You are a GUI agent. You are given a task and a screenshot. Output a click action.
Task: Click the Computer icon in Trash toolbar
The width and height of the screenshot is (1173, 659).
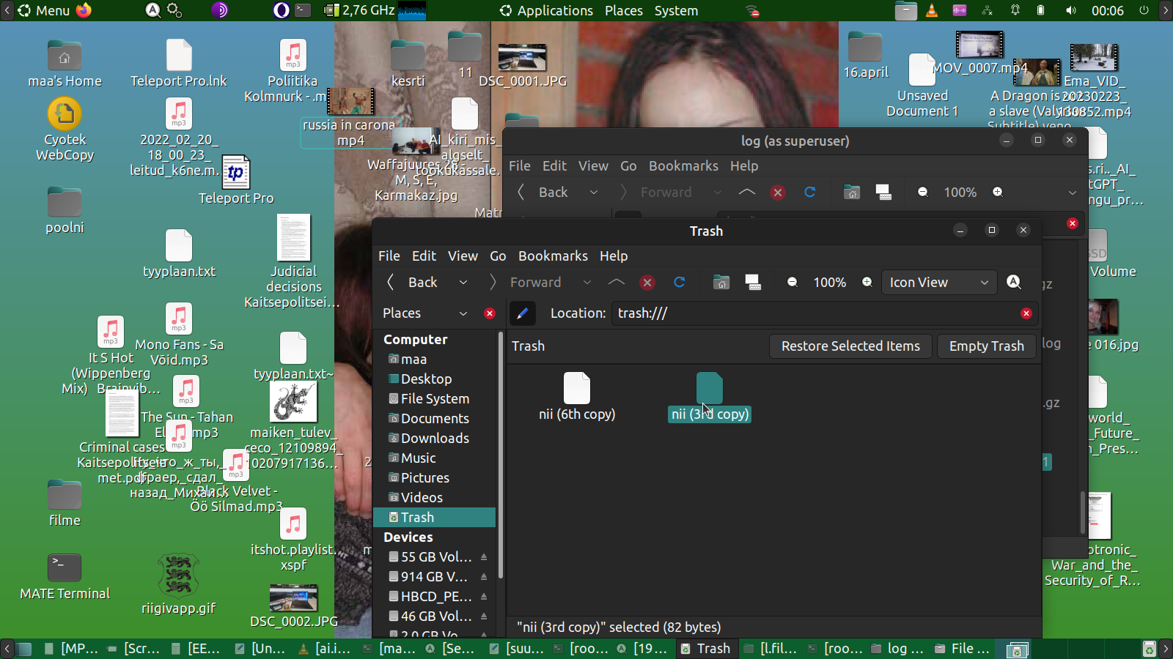tap(753, 283)
